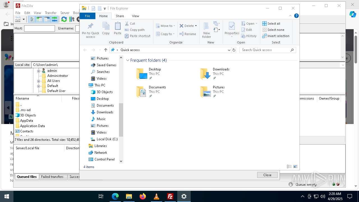Click Invert selection in ribbon
Viewport: 359px width, 202px height.
click(276, 36)
